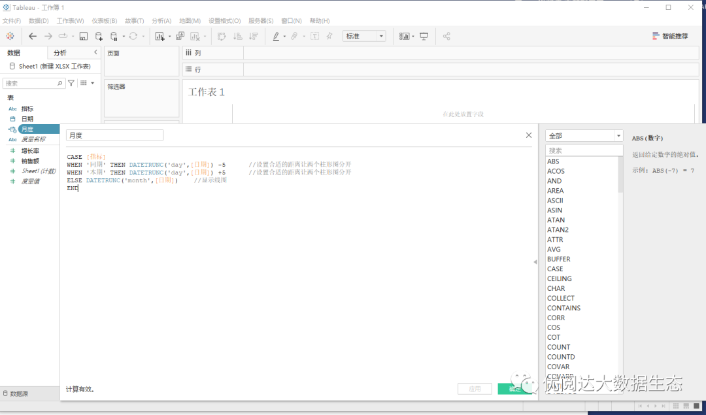Select the CONTAINS function in the list
706x415 pixels.
(563, 308)
